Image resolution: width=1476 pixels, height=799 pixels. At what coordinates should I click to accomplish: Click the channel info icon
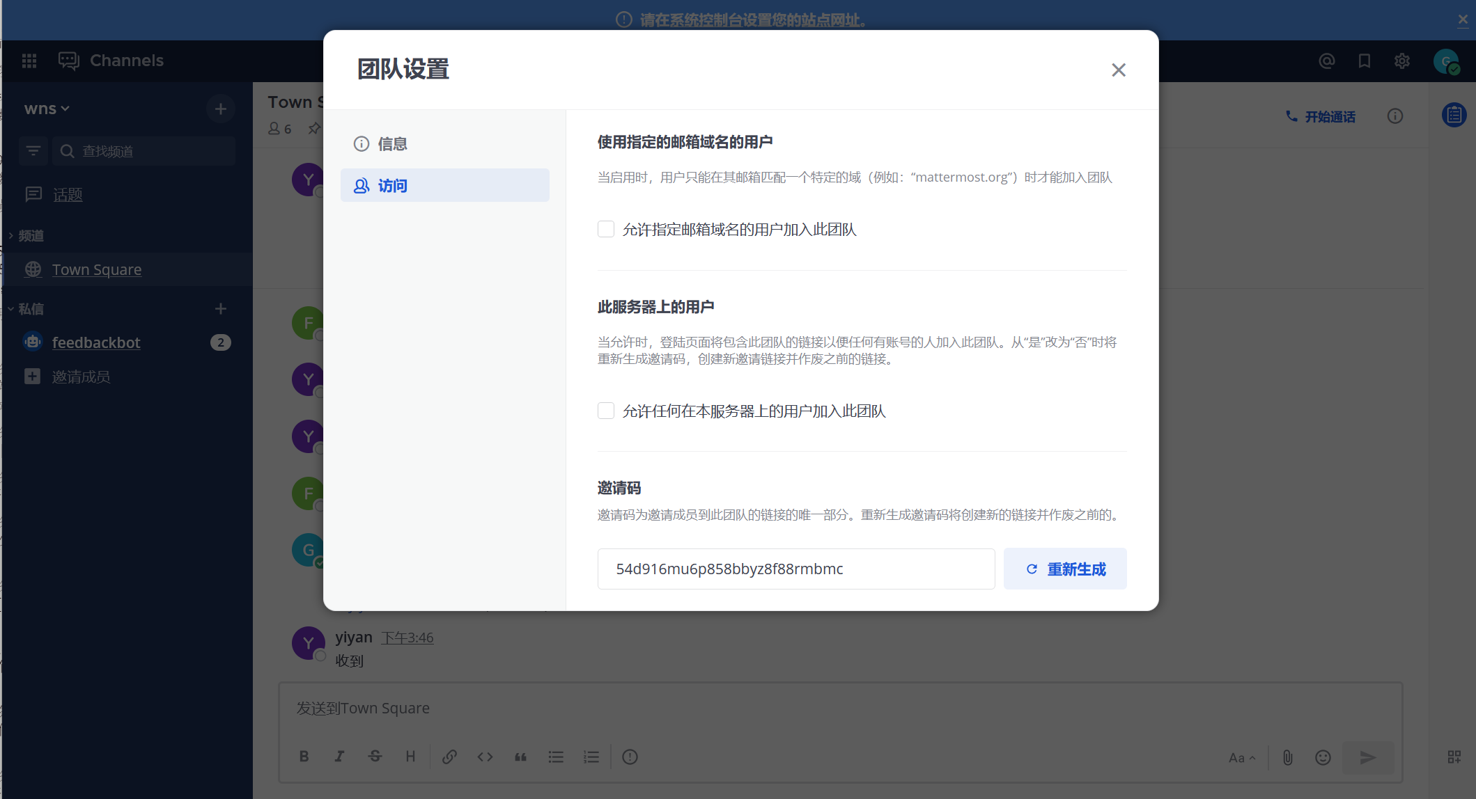coord(1395,116)
